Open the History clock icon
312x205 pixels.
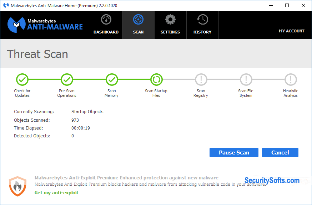pos(202,20)
